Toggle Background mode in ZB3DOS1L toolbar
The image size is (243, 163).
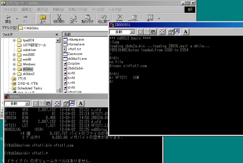(x=177, y=32)
